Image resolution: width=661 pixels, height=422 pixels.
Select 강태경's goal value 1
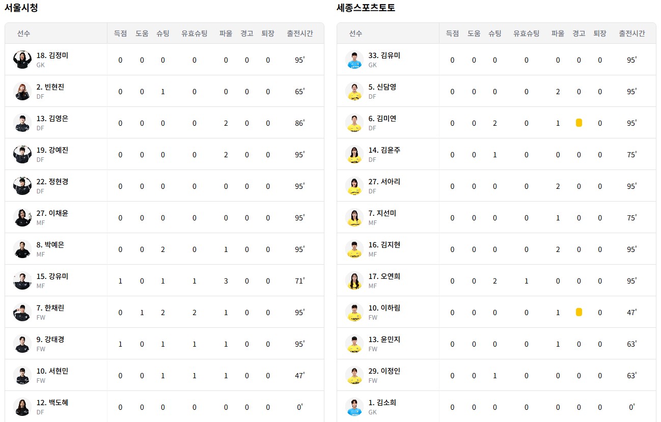(120, 344)
